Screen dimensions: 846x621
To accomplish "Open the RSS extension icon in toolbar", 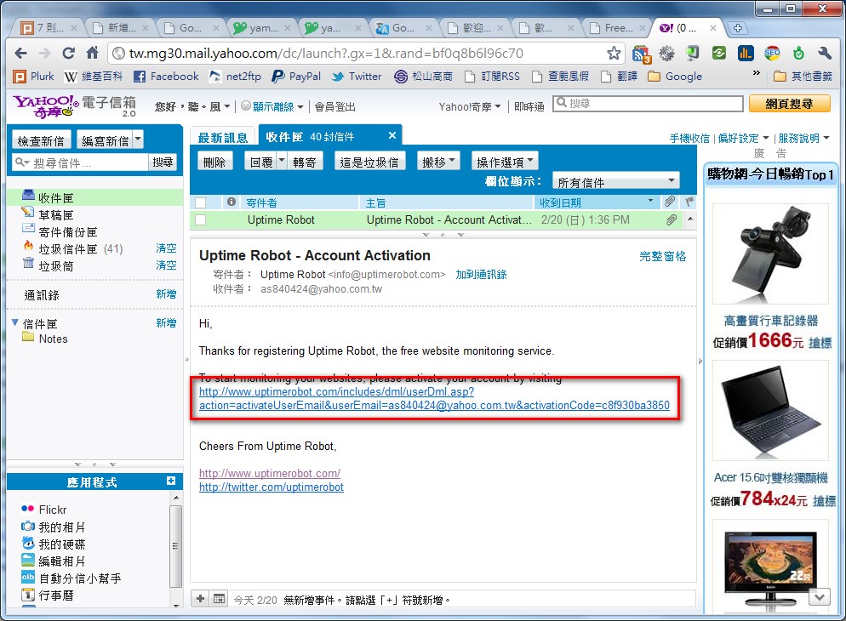I will [x=642, y=54].
